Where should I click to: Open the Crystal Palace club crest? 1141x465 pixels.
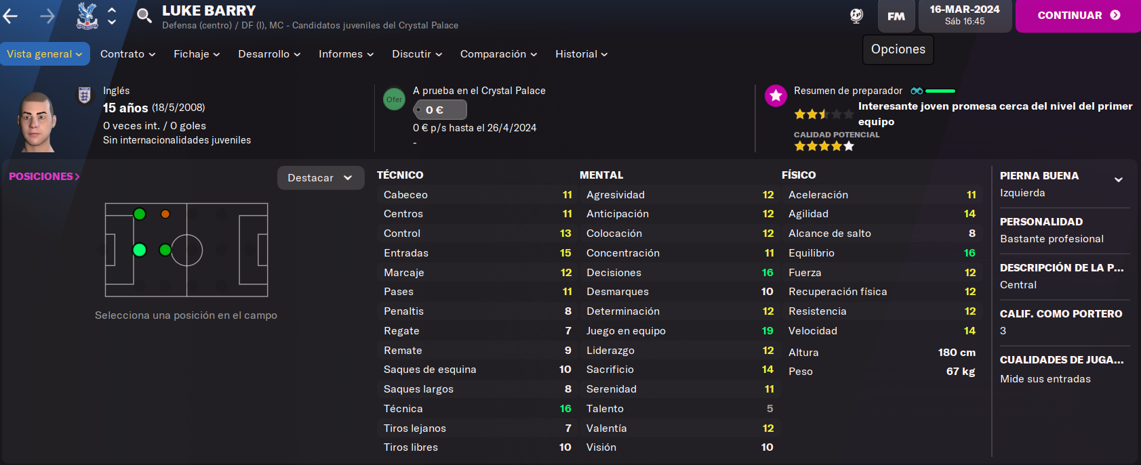[87, 16]
